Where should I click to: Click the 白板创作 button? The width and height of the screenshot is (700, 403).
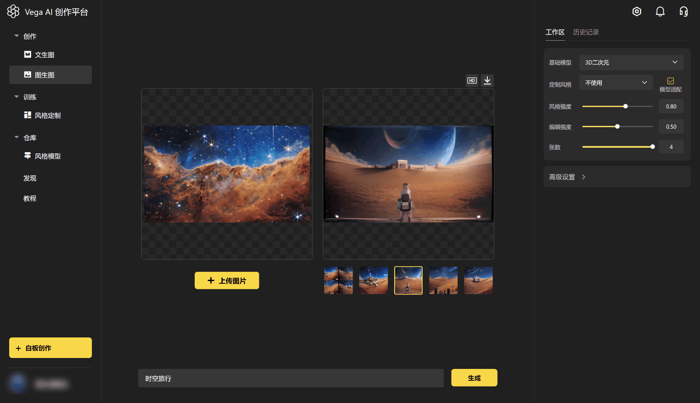pyautogui.click(x=50, y=348)
